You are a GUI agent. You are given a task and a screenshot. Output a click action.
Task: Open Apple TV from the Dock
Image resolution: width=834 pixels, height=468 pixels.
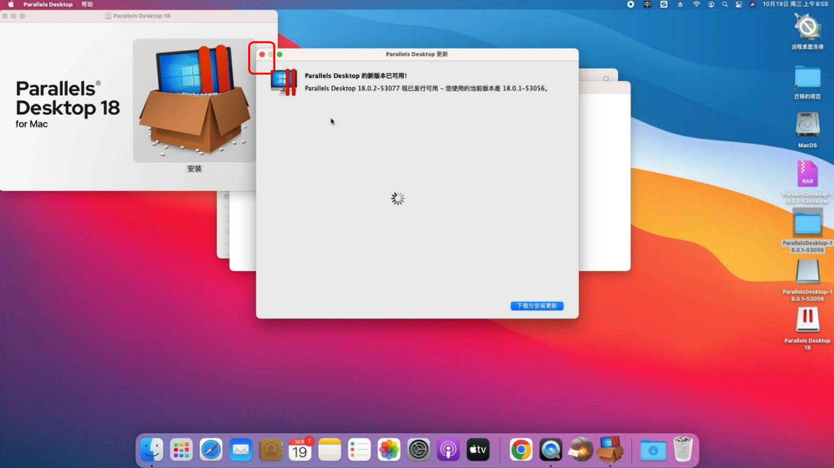click(478, 450)
